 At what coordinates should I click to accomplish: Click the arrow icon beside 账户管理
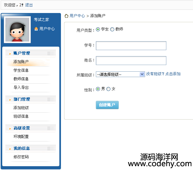[10, 54]
